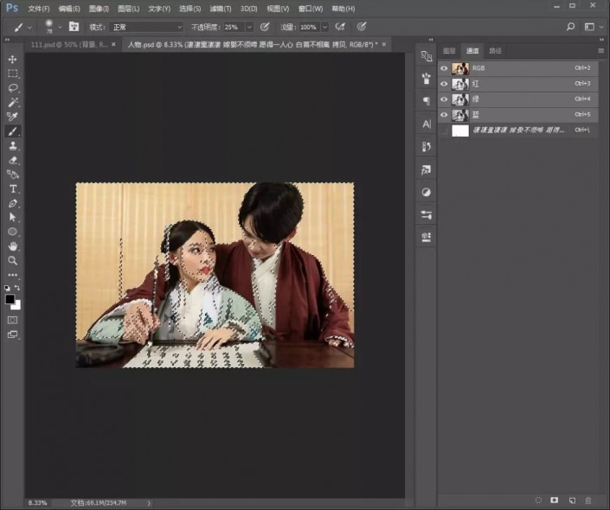Open the Paragraph panel icon

pyautogui.click(x=427, y=101)
